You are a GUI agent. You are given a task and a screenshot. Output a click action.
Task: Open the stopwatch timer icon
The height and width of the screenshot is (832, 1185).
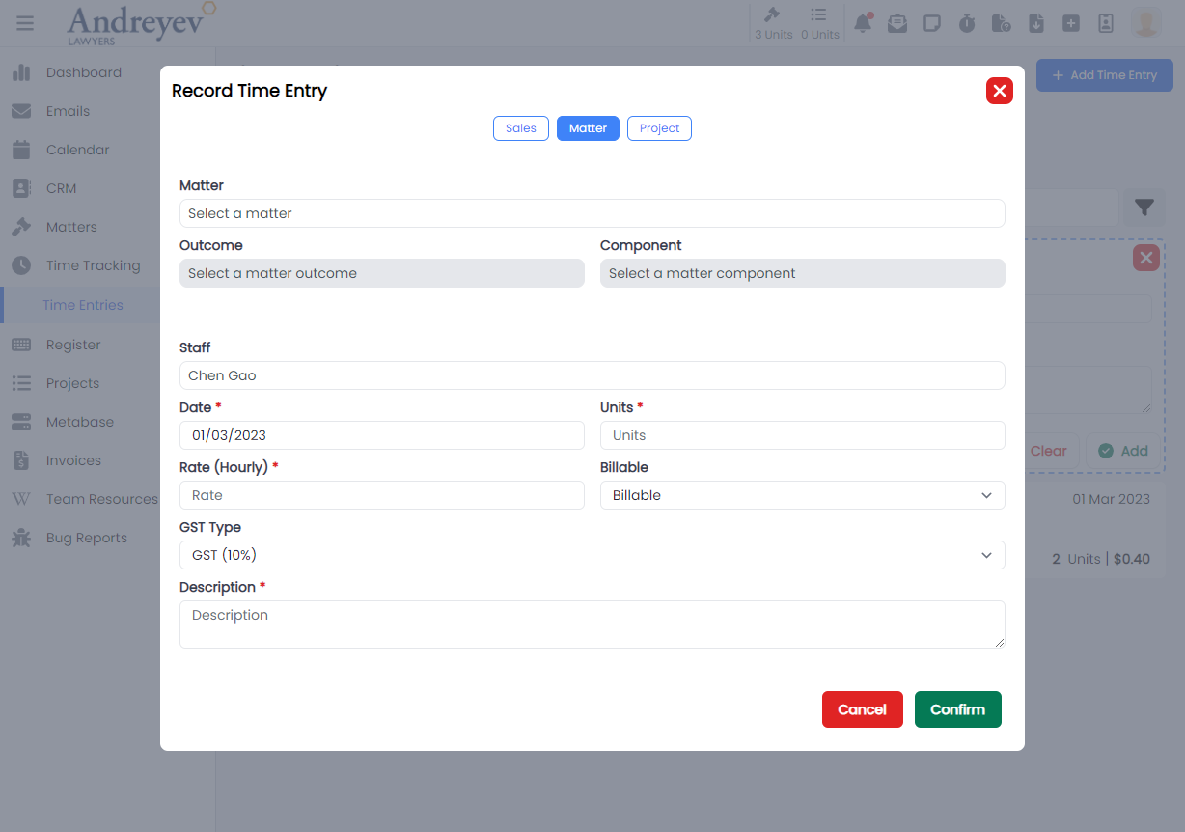[x=967, y=23]
